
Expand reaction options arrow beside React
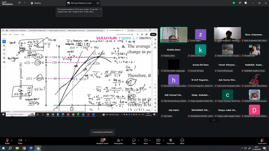pyautogui.click(x=150, y=140)
